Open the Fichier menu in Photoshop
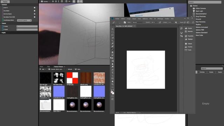The width and height of the screenshot is (224, 126). pos(117,19)
